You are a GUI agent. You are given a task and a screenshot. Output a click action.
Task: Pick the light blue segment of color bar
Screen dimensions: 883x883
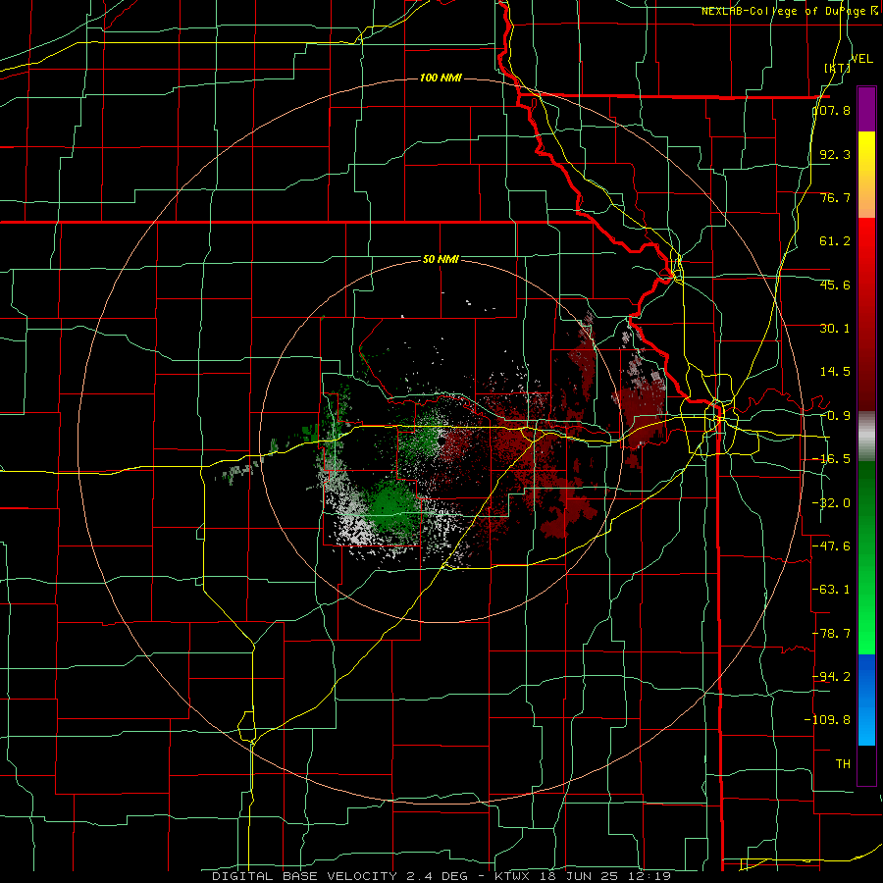click(866, 724)
